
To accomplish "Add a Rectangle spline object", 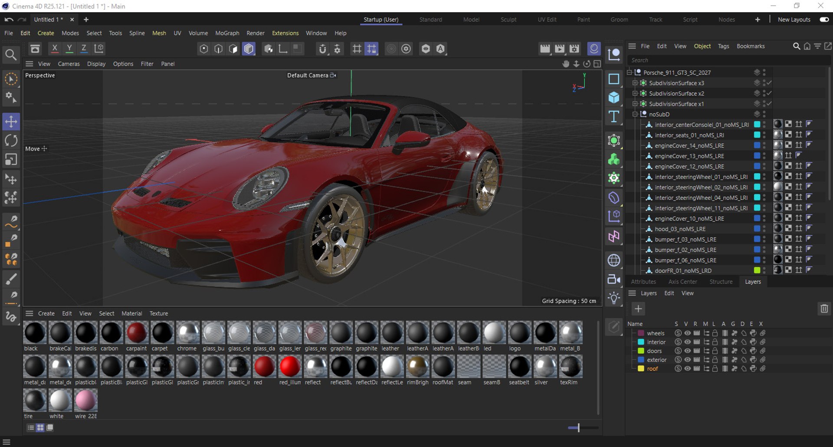I will (x=614, y=79).
